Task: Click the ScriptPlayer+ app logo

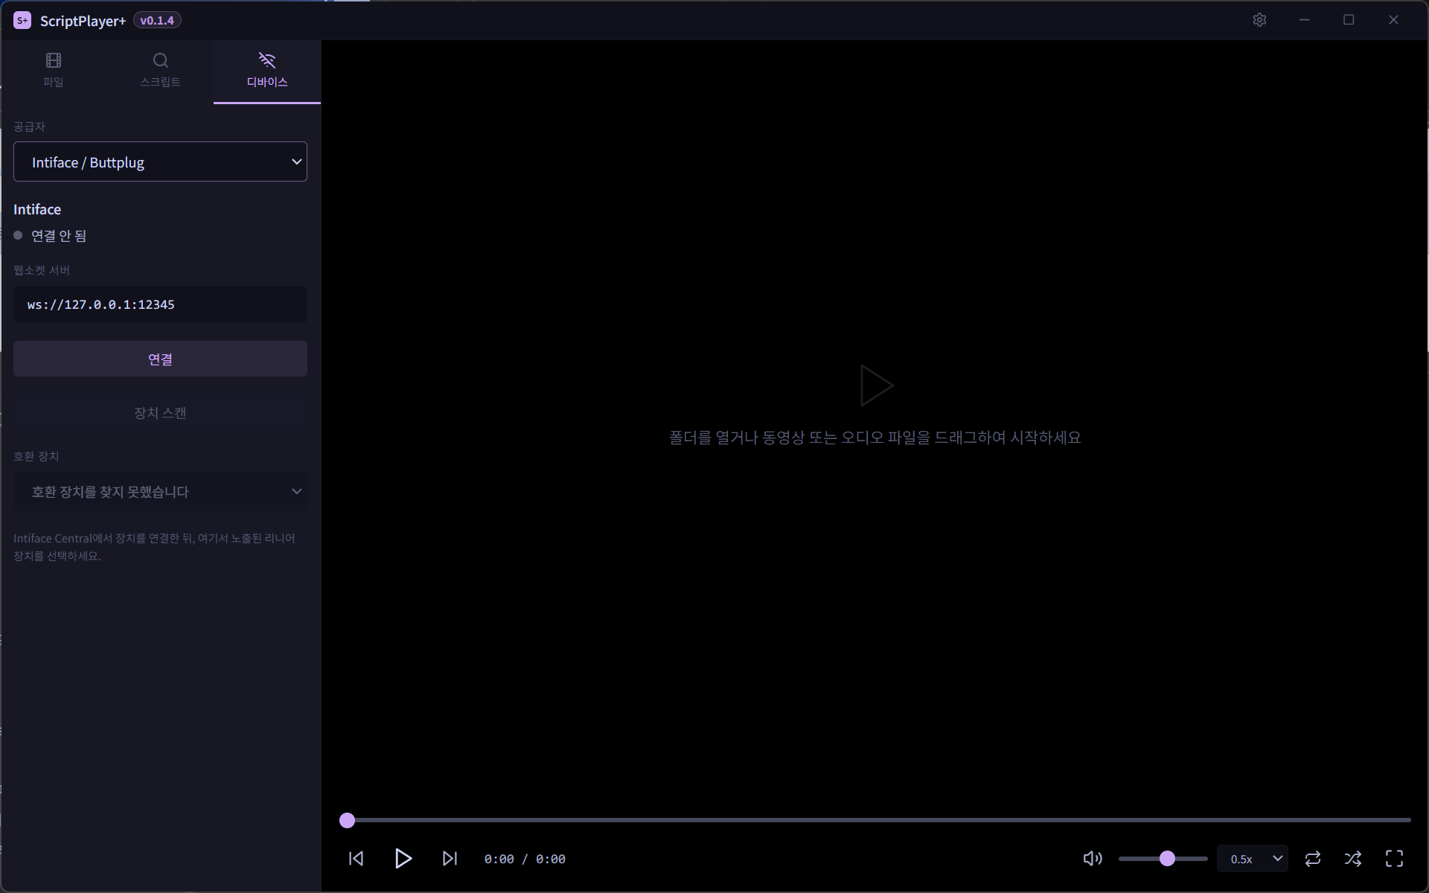Action: (22, 20)
